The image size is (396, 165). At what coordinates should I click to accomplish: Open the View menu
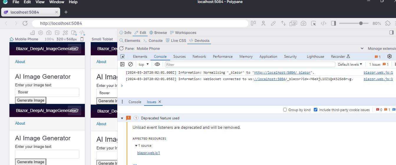click(x=40, y=2)
